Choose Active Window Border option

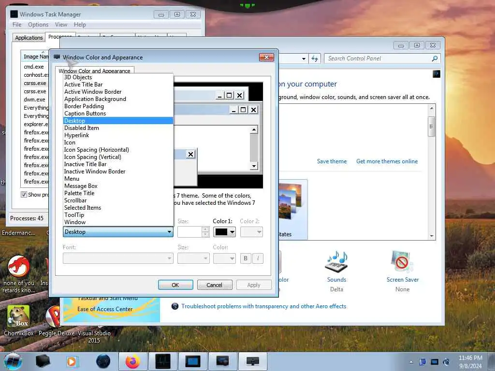118,92
